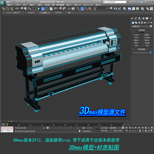154x154 pixels.
Task: Toggle the Graphite modeling ribbon button
Action: [x=129, y=9]
